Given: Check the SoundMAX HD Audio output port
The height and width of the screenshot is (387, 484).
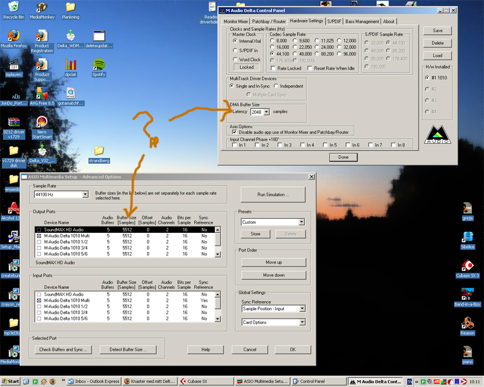Looking at the screenshot, I should (x=39, y=230).
